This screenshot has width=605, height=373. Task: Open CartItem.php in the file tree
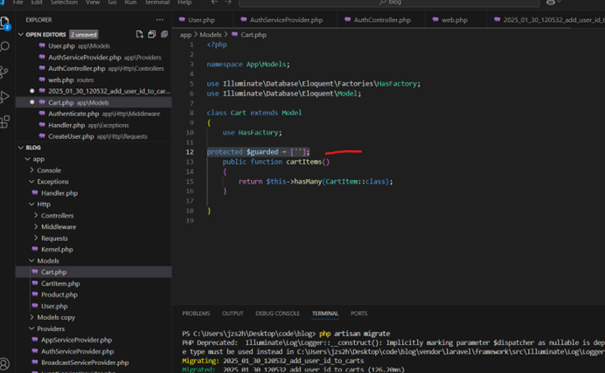(x=60, y=283)
